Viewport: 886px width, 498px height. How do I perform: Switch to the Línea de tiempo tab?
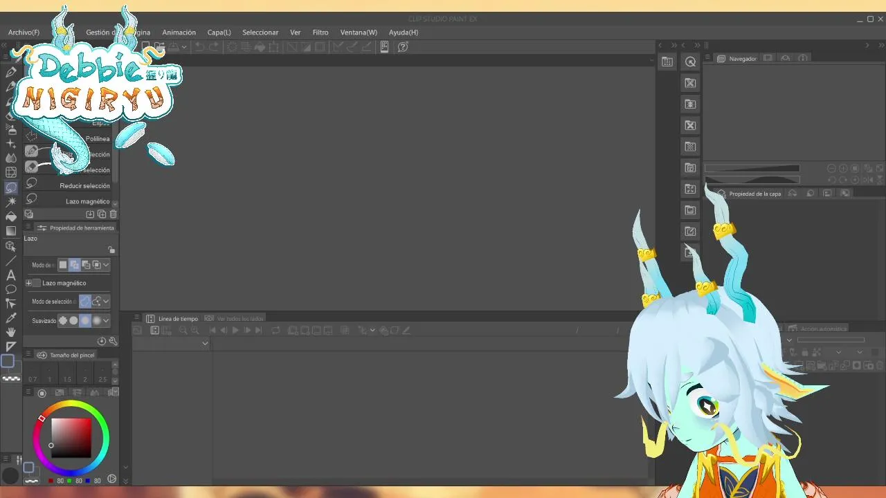tap(172, 319)
